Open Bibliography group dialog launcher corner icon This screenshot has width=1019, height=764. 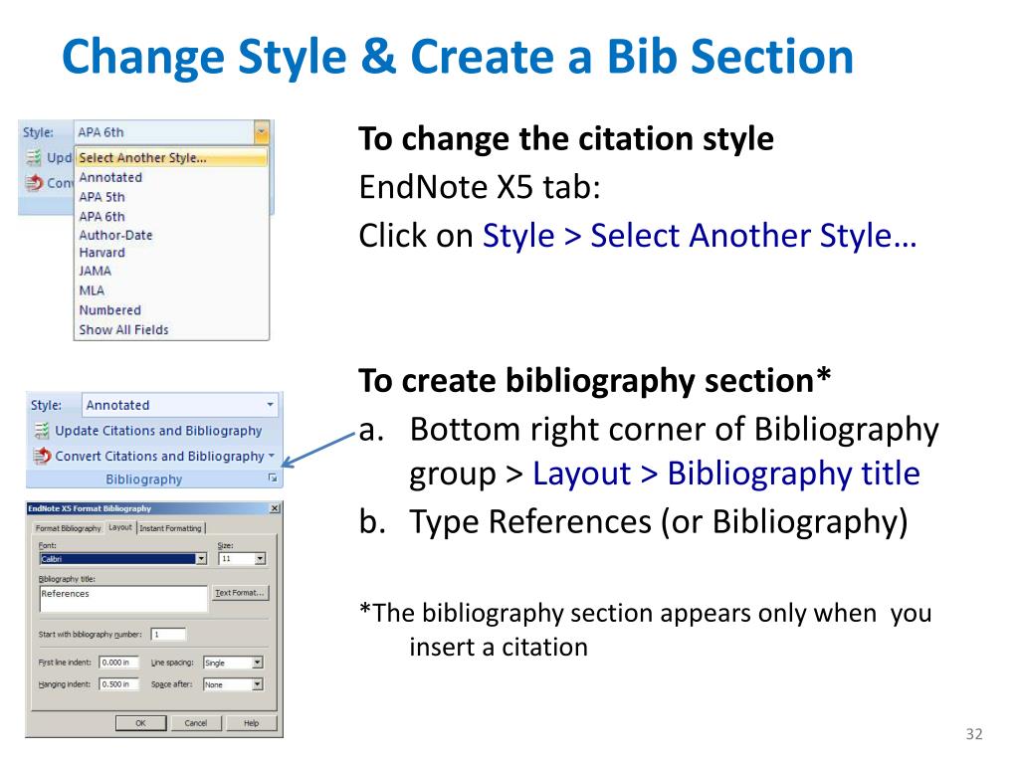(x=273, y=478)
